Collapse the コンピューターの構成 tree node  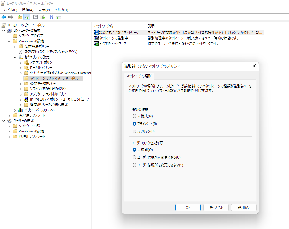tap(4, 31)
